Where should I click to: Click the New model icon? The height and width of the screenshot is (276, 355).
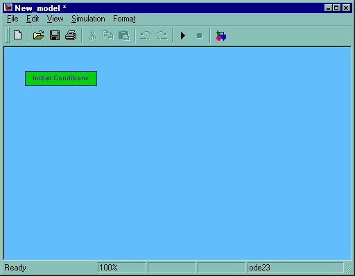18,35
